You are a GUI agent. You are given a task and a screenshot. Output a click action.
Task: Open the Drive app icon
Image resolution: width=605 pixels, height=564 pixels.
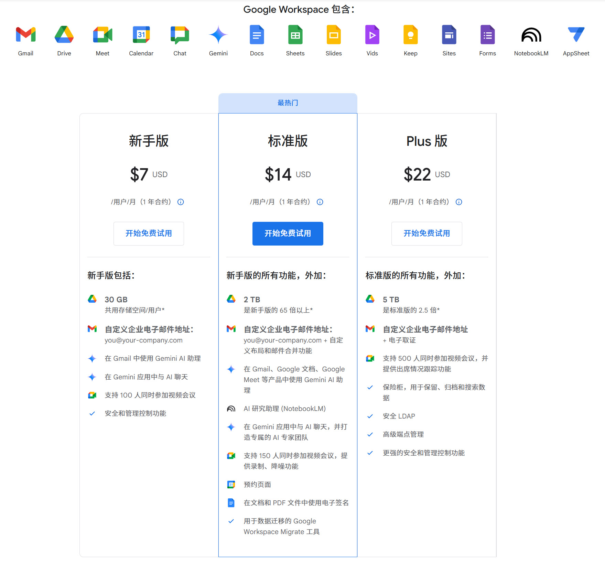(64, 34)
